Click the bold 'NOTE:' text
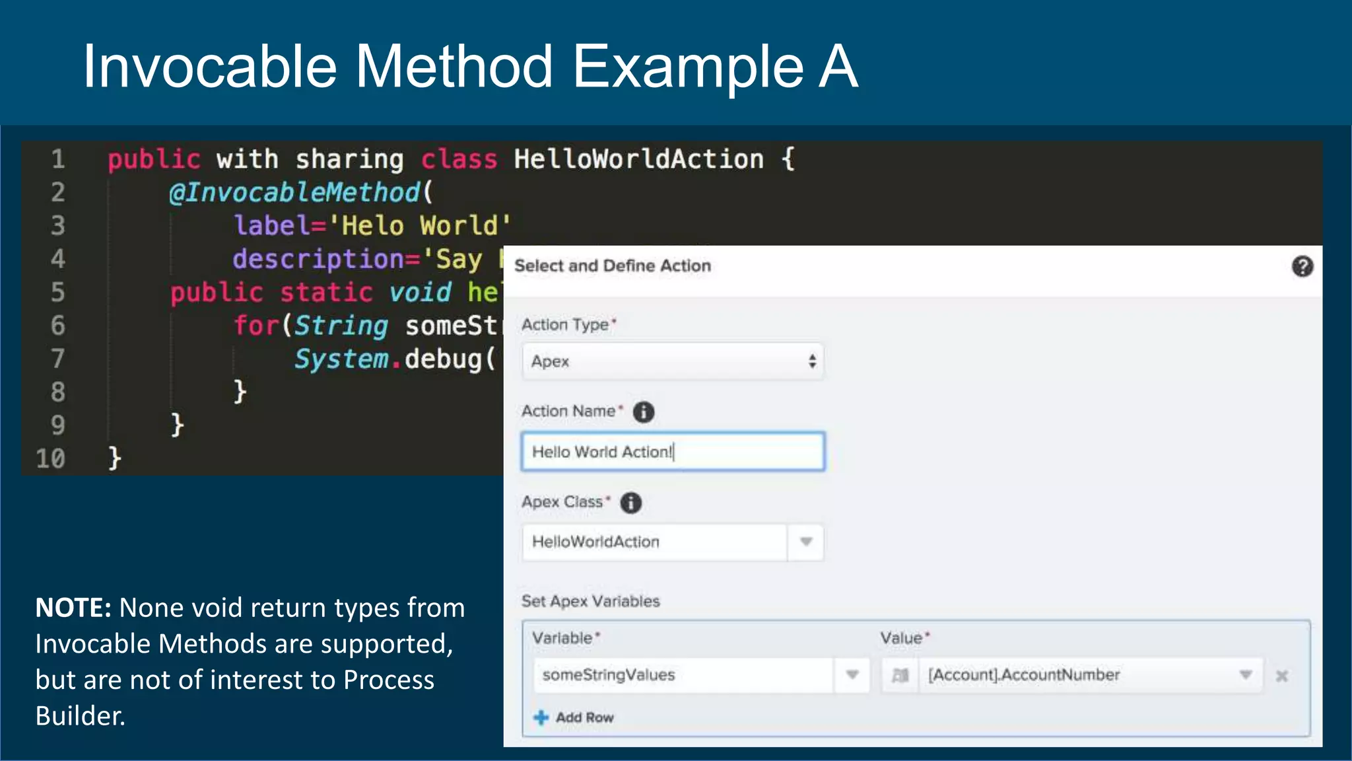1352x761 pixels. (73, 608)
